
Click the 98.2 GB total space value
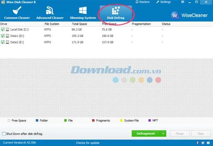[77, 29]
